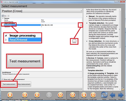Viewport: 126px width, 101px height.
Task: Click the Test measurement button
Action: click(x=9, y=84)
